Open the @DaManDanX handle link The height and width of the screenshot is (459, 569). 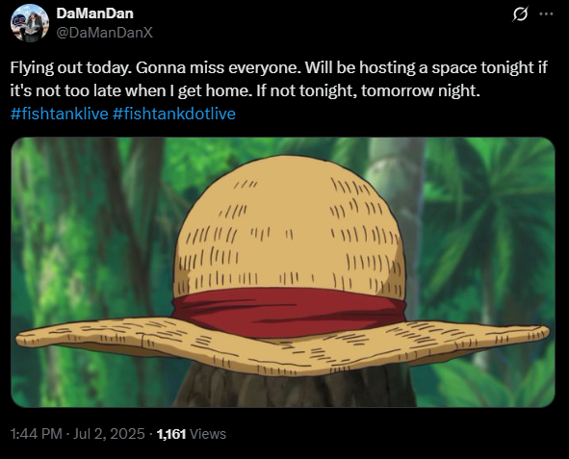point(105,33)
